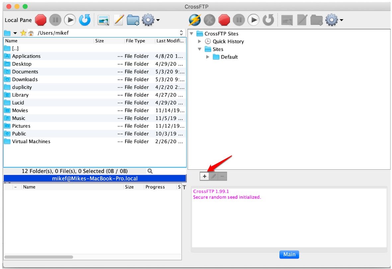Click the Local Pane play button
This screenshot has height=269, width=392.
tap(70, 20)
